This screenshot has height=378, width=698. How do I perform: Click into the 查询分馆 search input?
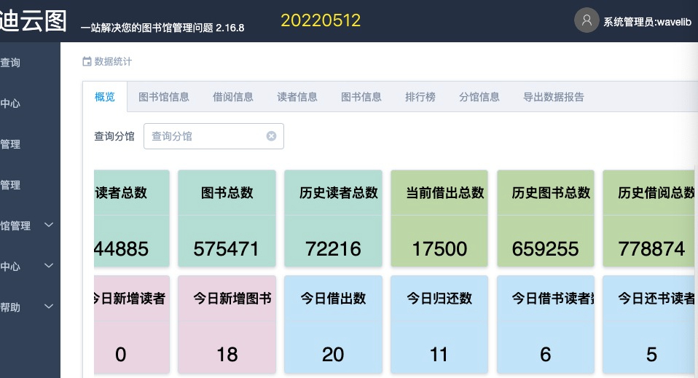[x=205, y=136]
